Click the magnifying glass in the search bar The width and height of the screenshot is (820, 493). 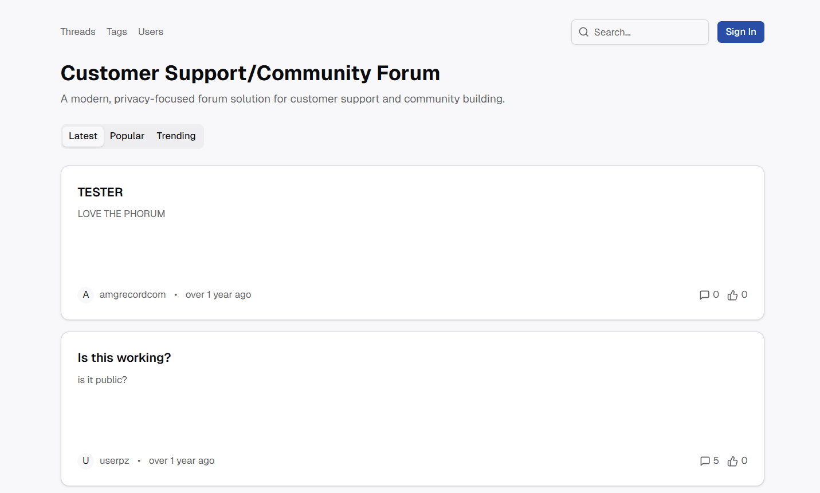pyautogui.click(x=583, y=32)
